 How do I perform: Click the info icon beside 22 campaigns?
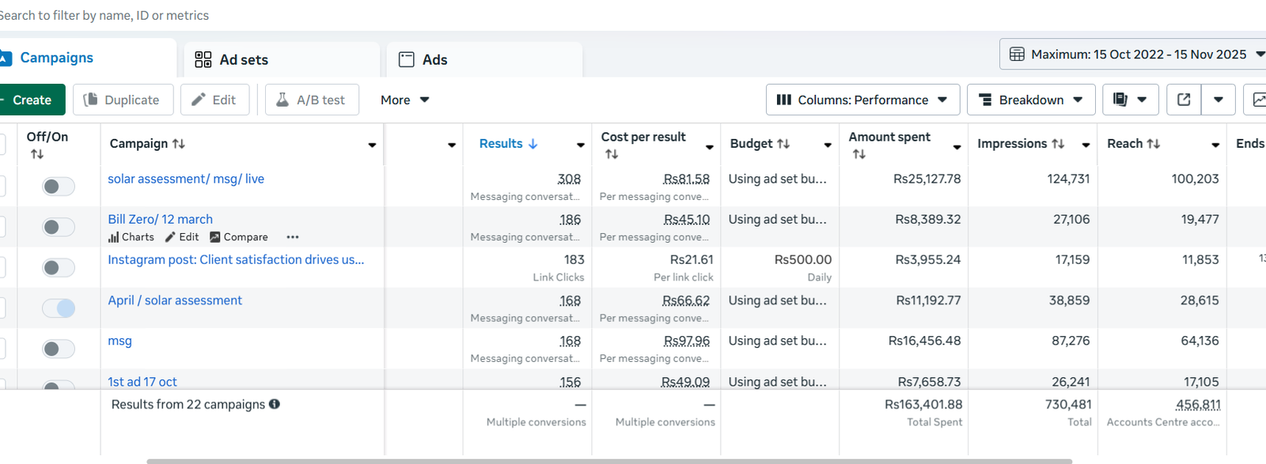275,404
